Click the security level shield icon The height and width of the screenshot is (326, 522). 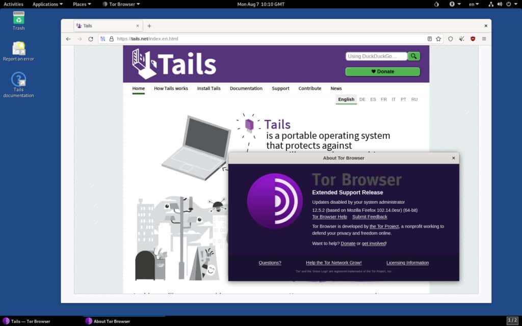451,38
